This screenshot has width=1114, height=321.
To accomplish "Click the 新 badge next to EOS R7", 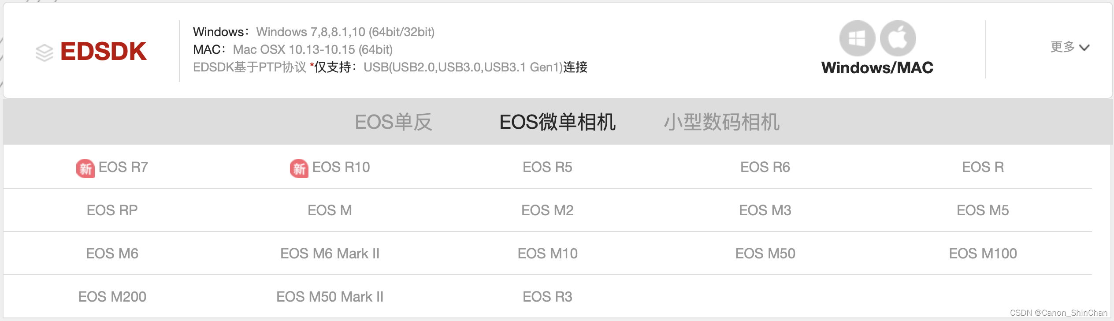I will 85,168.
